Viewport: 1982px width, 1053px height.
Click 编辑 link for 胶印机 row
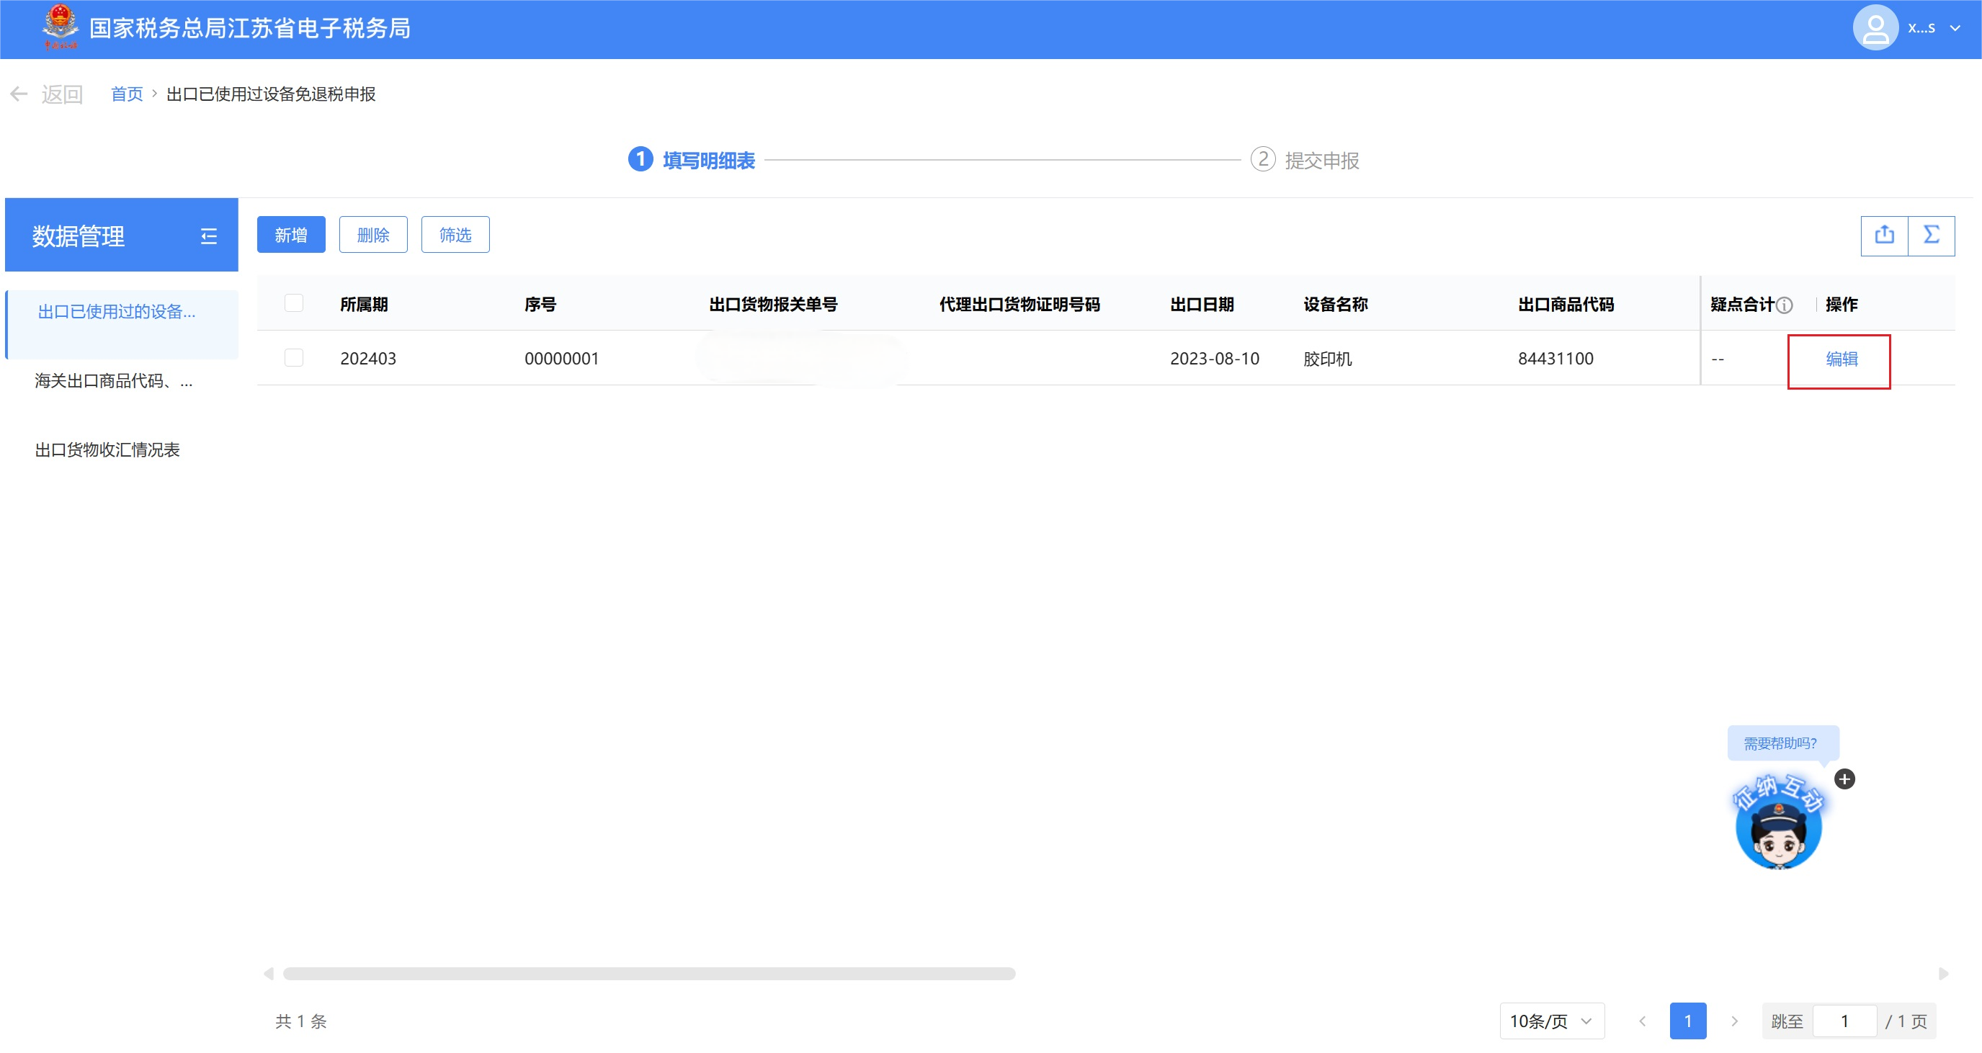coord(1842,359)
